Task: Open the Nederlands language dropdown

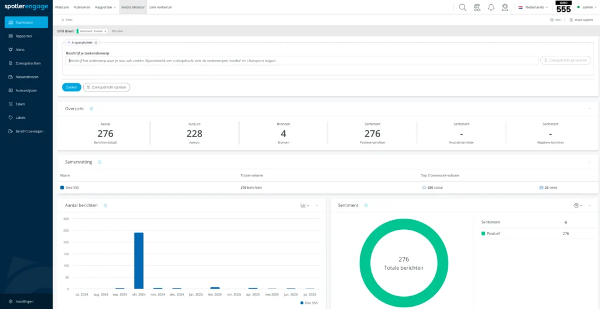Action: coord(533,8)
